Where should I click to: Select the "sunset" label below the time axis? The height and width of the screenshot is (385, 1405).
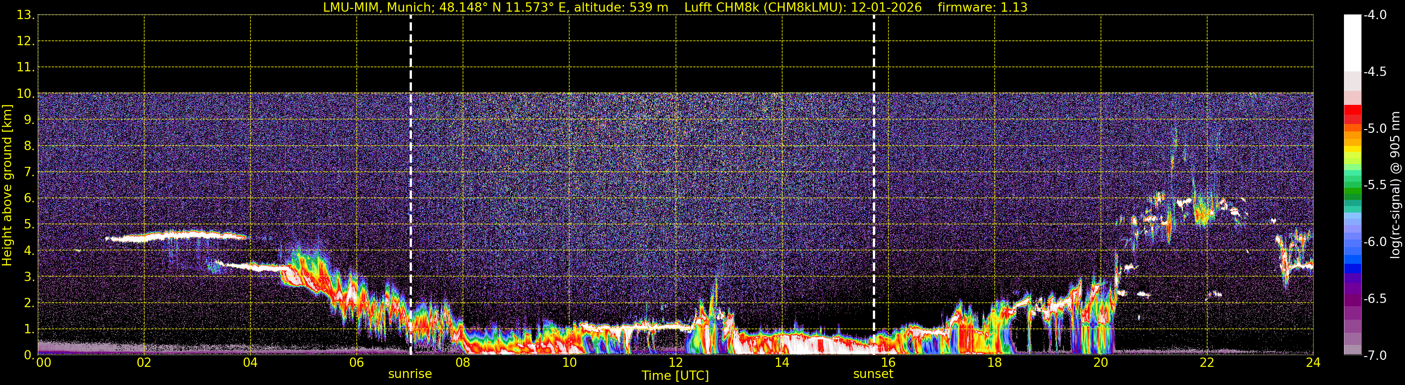[x=873, y=374]
